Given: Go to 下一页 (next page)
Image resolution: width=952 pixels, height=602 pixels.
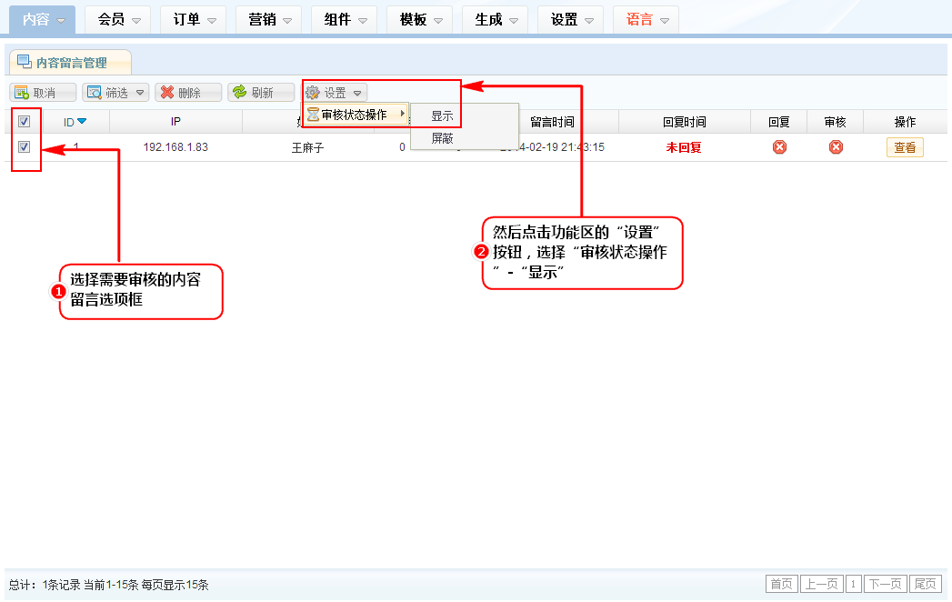Looking at the screenshot, I should pos(885,584).
